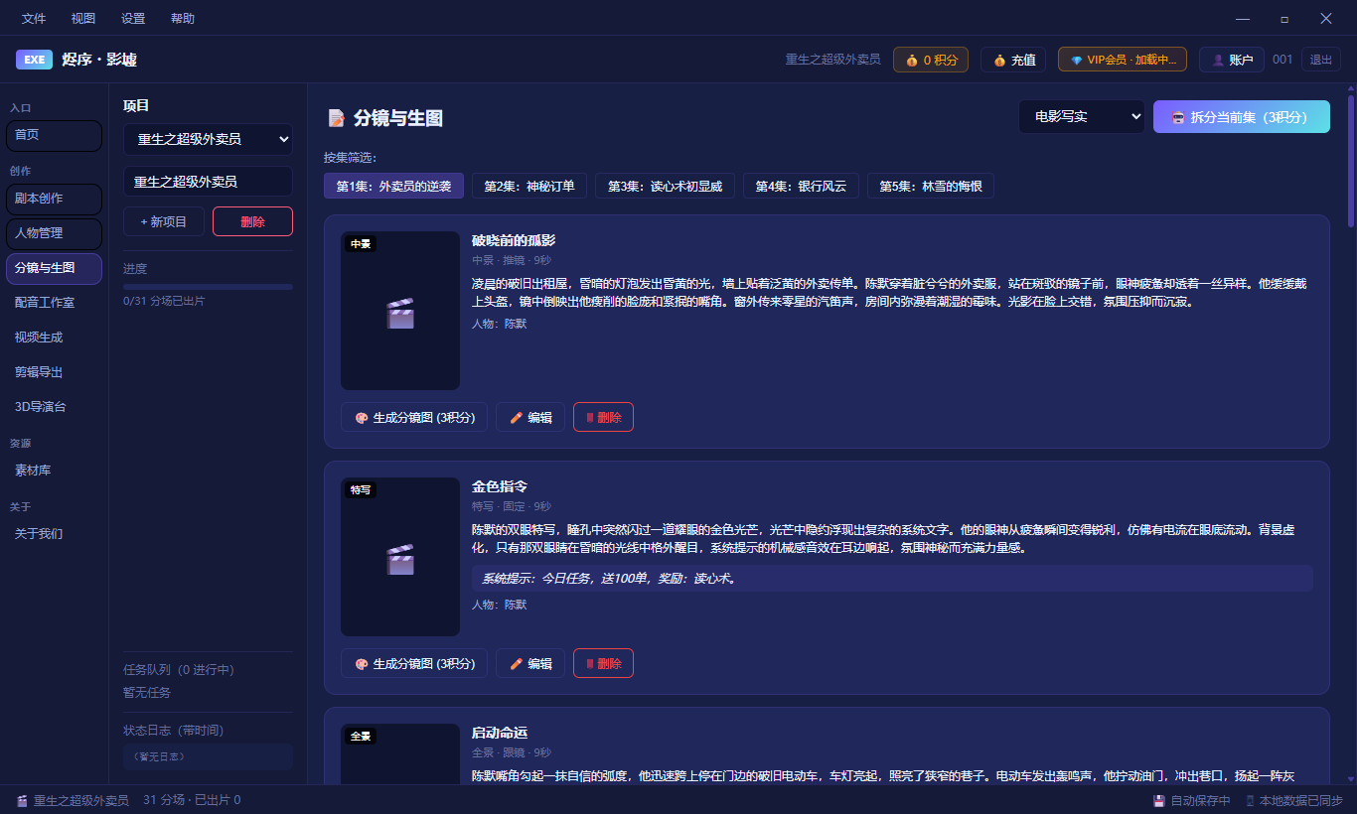Open 关于我们 in the sidebar
Screen dimensions: 1357x814
point(54,534)
